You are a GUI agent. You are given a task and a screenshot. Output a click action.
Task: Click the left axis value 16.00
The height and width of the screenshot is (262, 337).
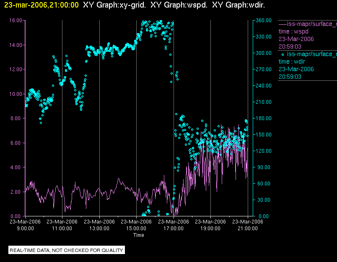click(16, 21)
